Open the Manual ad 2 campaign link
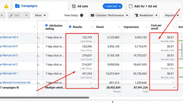Viewport: 183px width, 103px height. click(9, 64)
